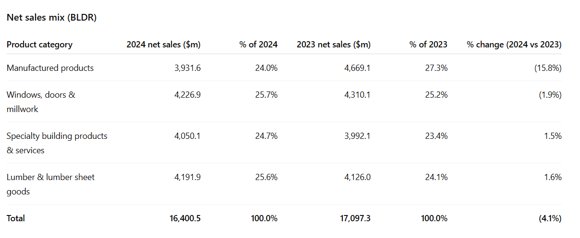This screenshot has width=580, height=238.
Task: Click the 3,931.6 Manufactured products 2024 value
Action: (x=187, y=68)
